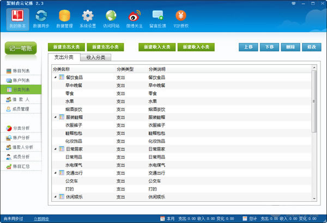Click the 休闲娱乐 category grid icon
Image resolution: width=327 pixels, height=223 pixels.
point(62,196)
